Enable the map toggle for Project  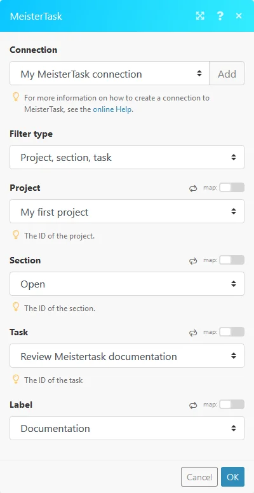click(x=232, y=188)
